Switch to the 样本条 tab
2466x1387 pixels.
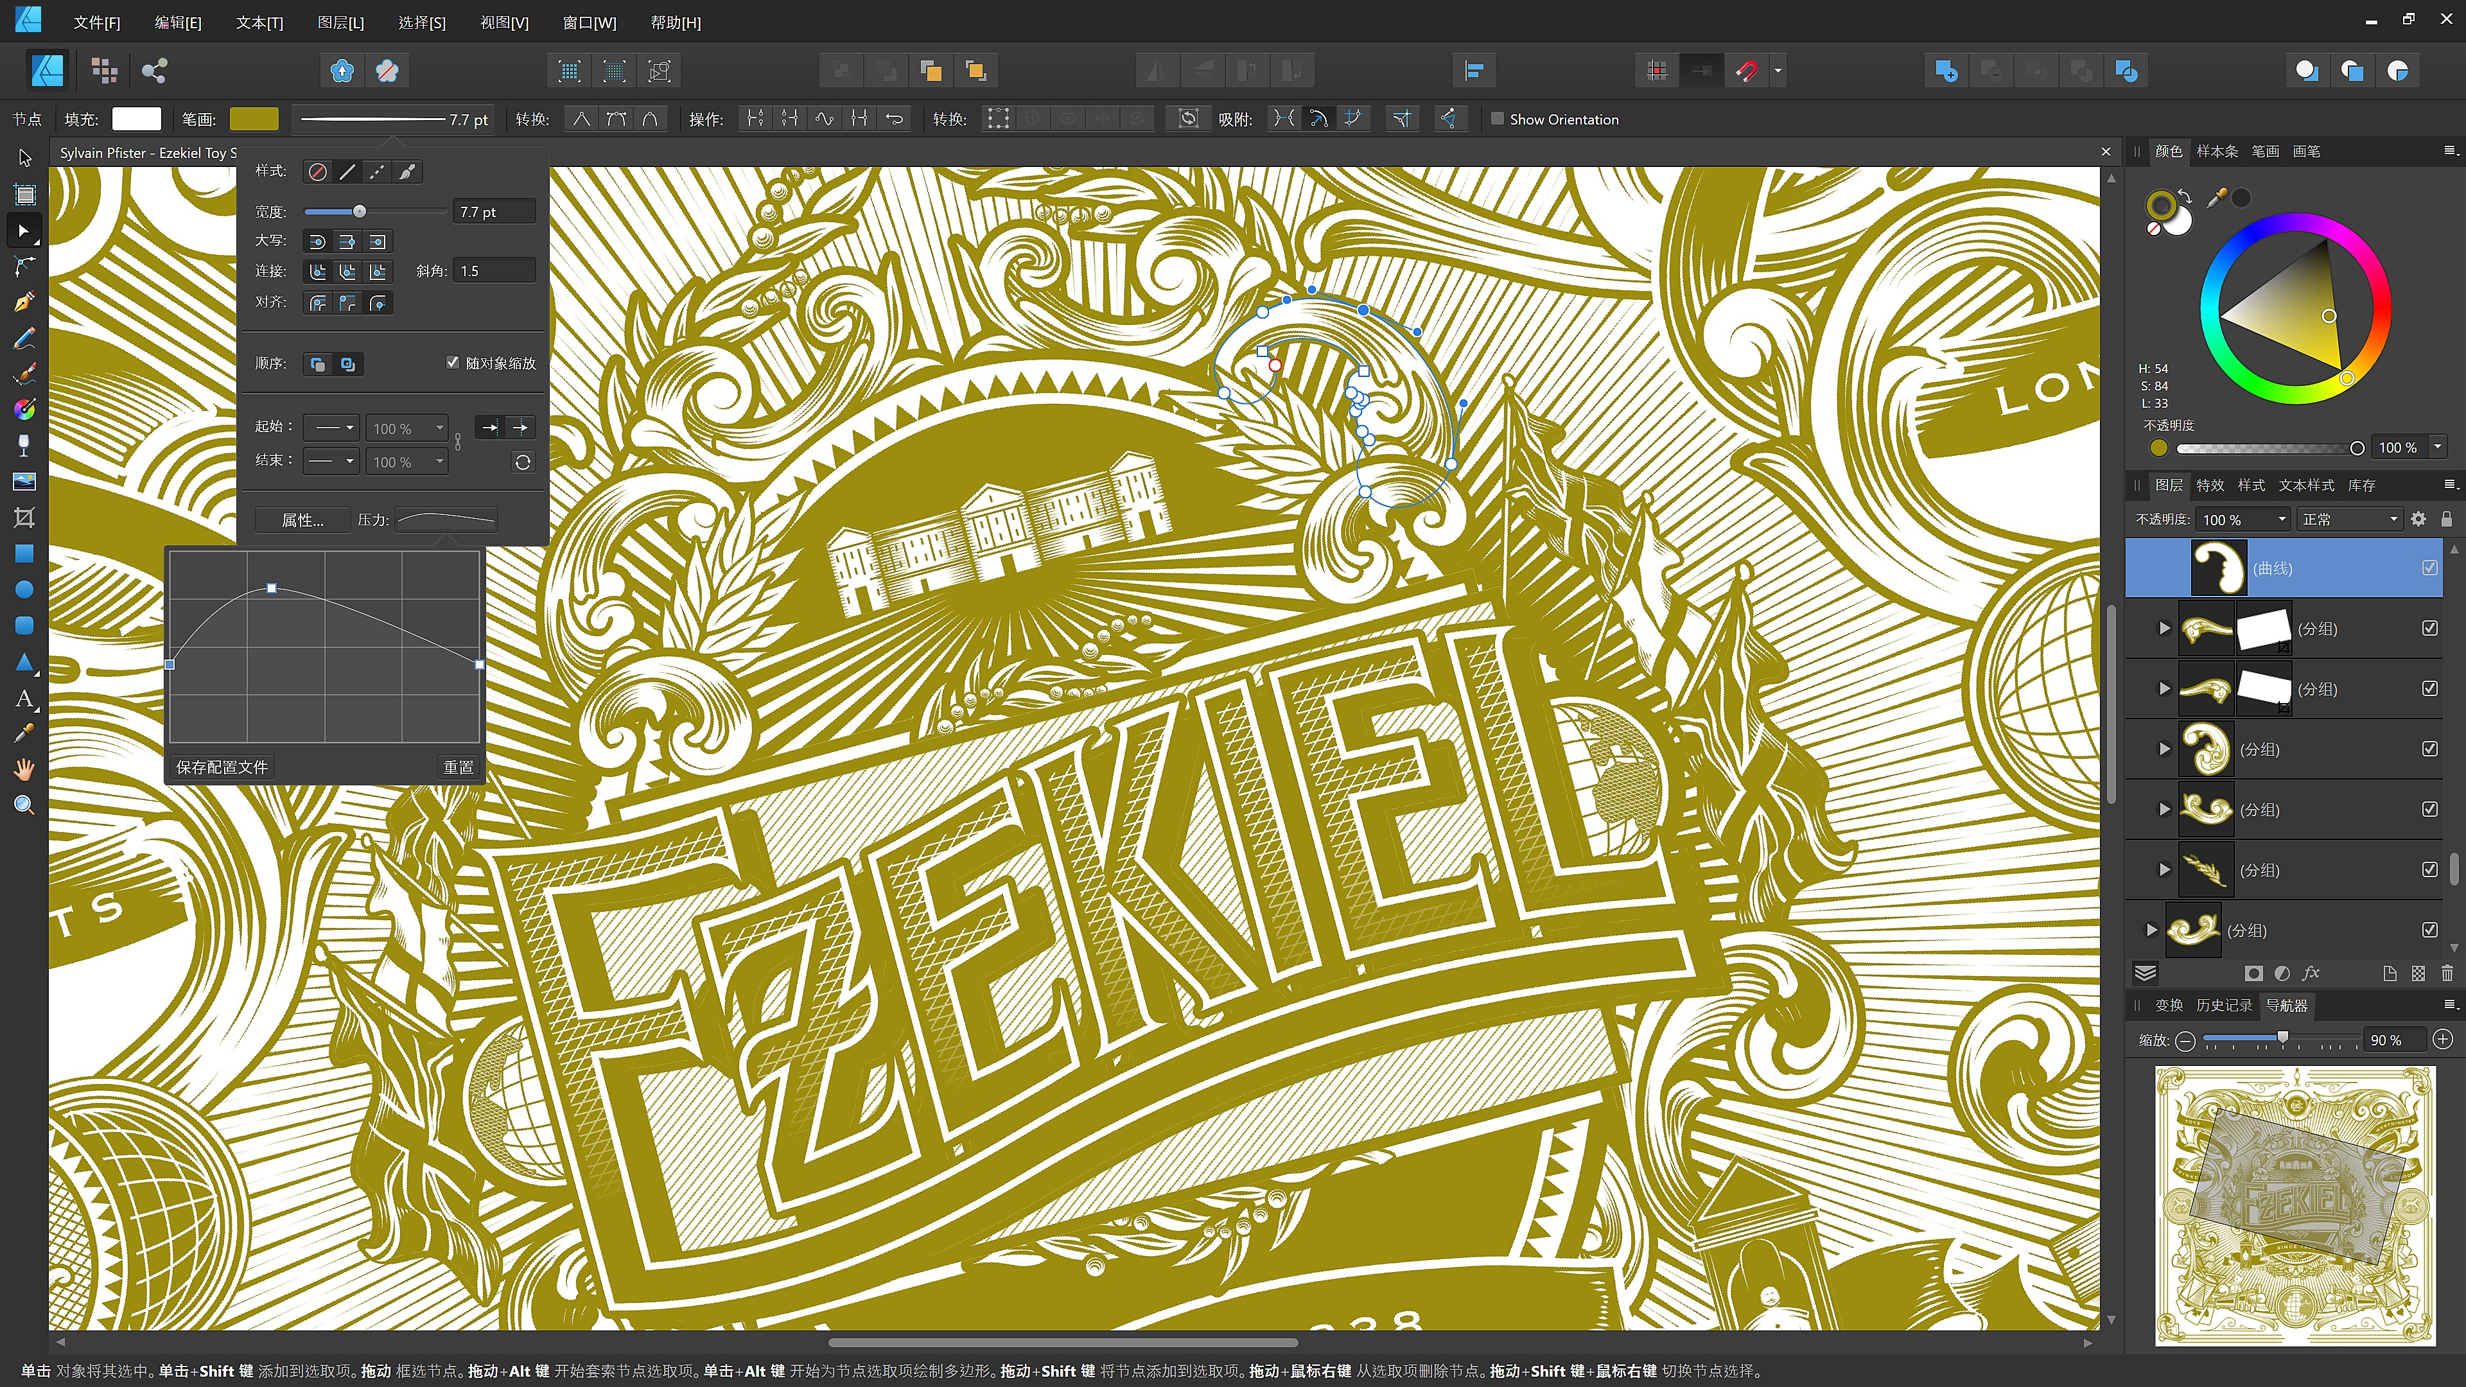coord(2216,152)
